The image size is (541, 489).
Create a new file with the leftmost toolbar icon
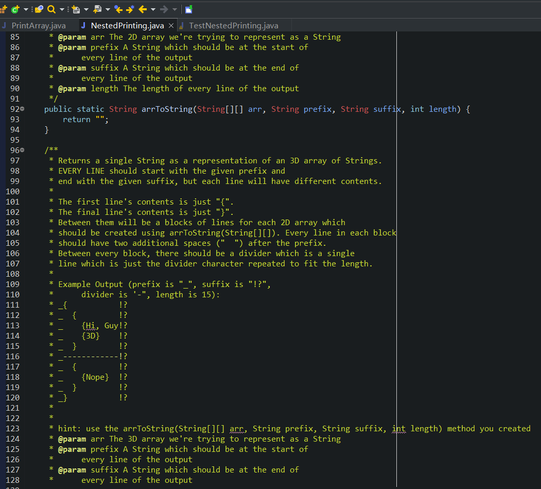(4, 9)
